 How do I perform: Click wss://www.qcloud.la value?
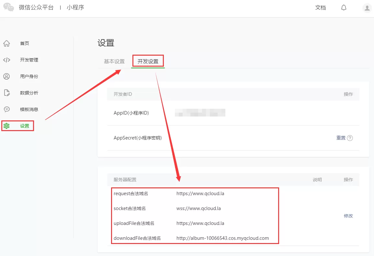pos(199,208)
